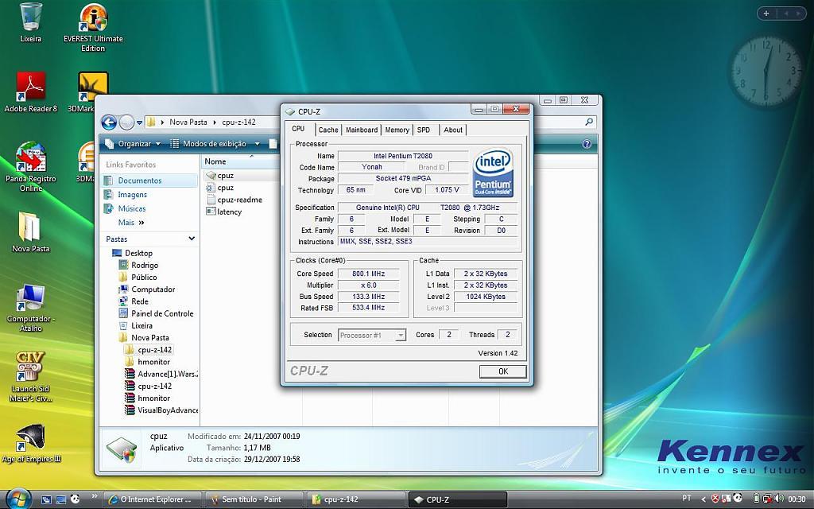Click Nova Pasta in address bar breadcrumb
Screen dimensions: 814x509
(188, 122)
